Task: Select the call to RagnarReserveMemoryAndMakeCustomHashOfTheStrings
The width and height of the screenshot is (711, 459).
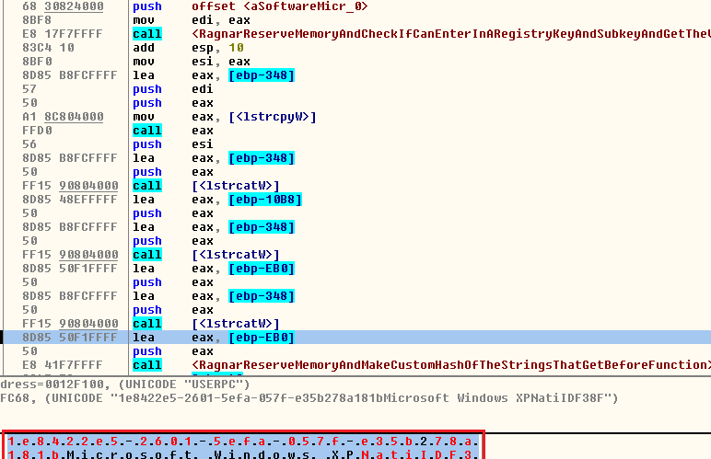Action: (421, 365)
